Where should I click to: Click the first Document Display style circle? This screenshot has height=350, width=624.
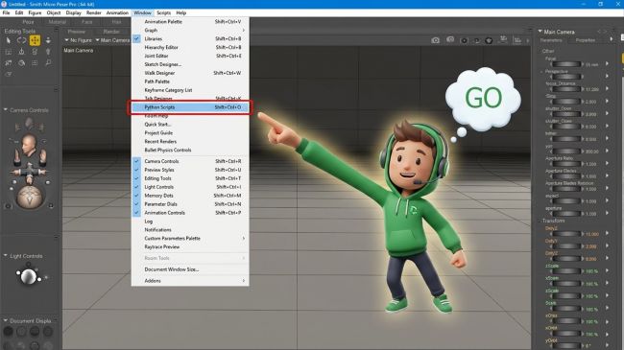(x=8, y=331)
